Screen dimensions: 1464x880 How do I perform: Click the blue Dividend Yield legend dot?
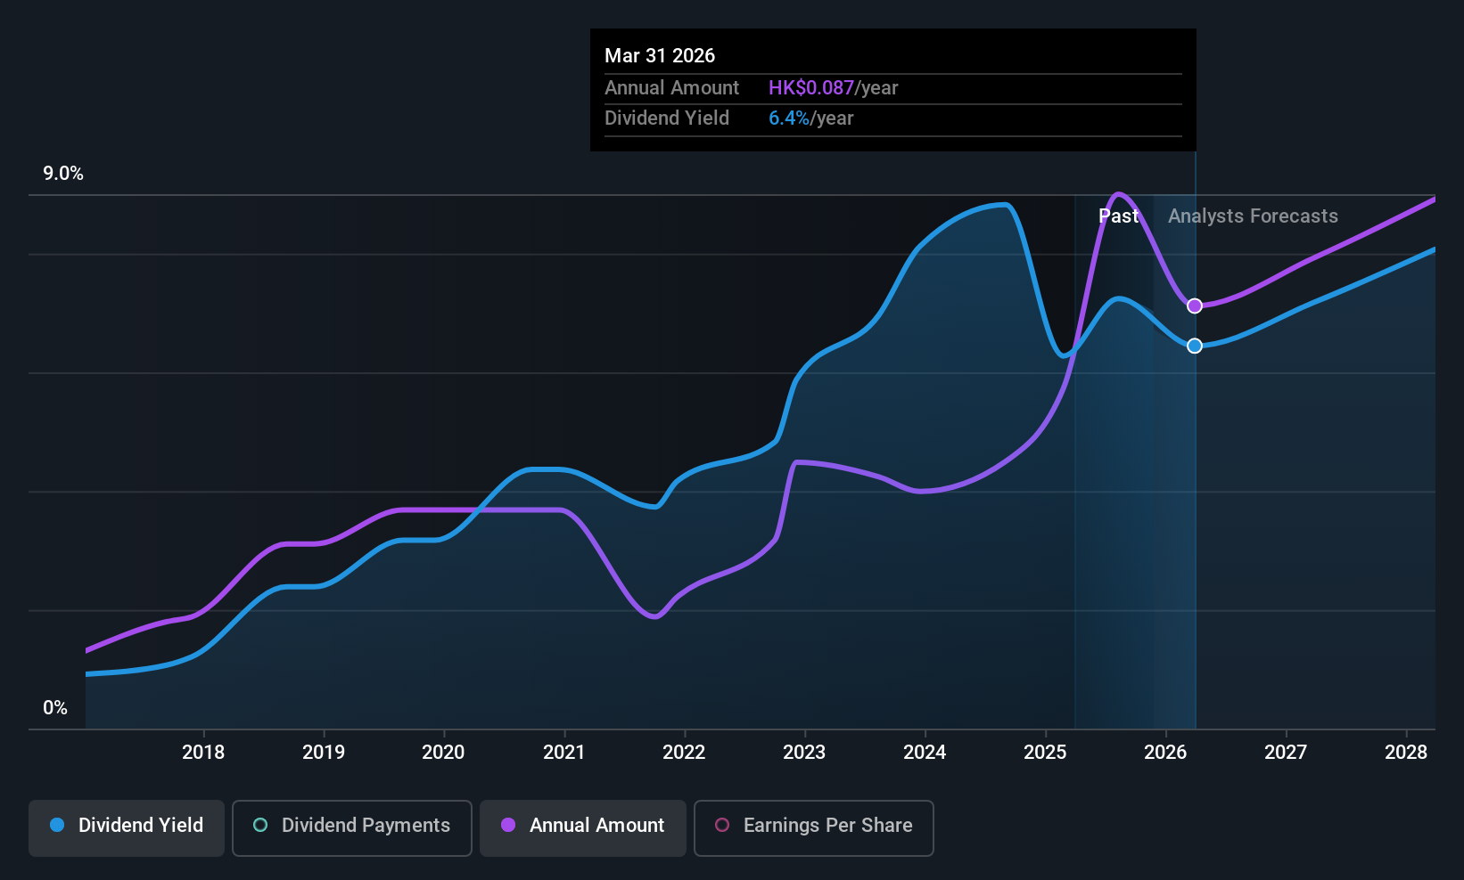[x=56, y=826]
